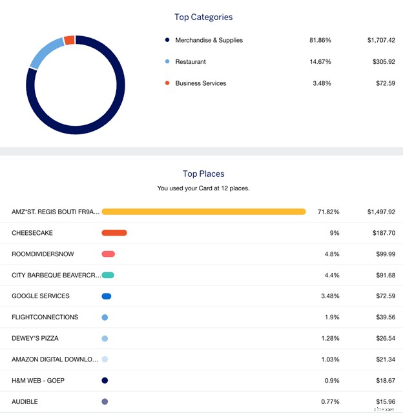Click the orange Business Services legend dot
403x413 pixels.
coord(167,83)
